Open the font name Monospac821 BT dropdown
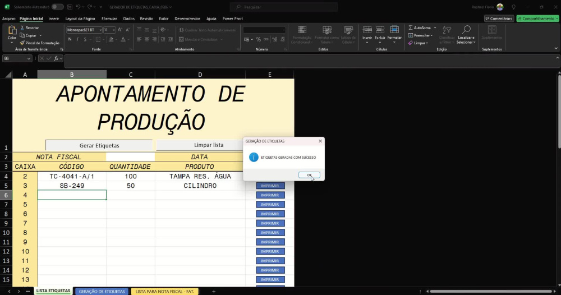 (100, 30)
